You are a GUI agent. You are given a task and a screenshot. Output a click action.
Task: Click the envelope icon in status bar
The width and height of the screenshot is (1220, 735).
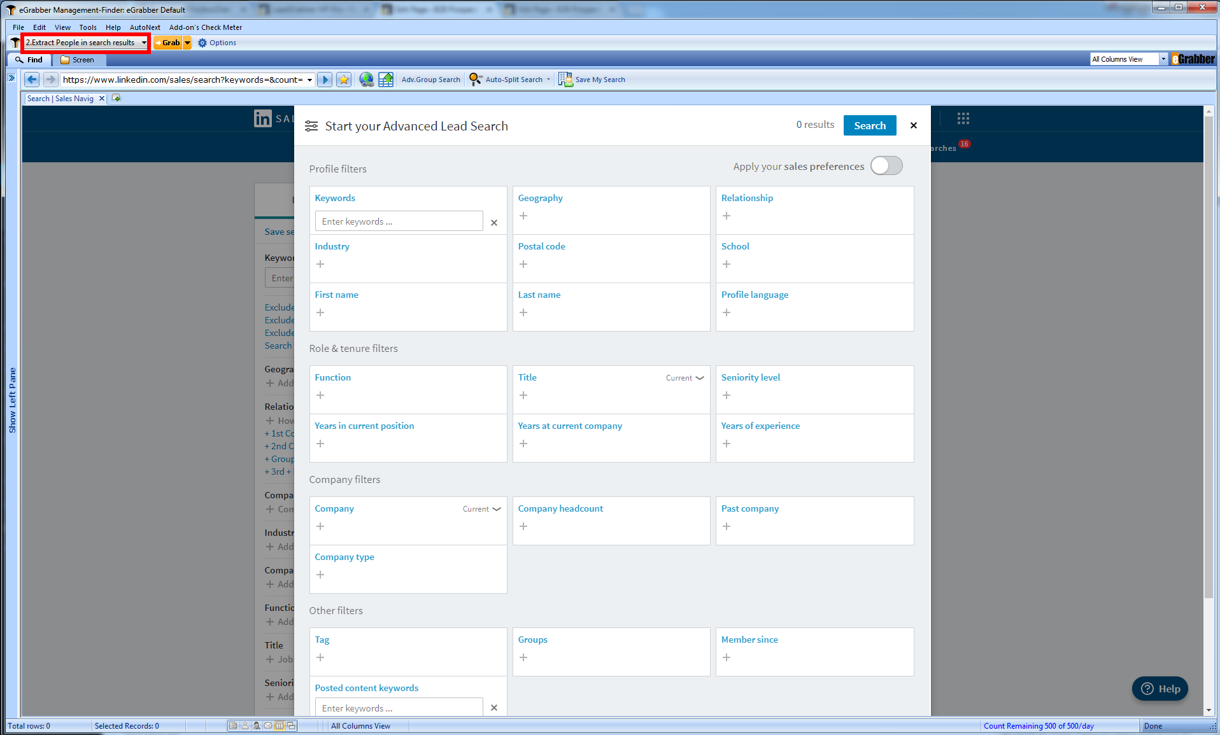[x=268, y=725]
